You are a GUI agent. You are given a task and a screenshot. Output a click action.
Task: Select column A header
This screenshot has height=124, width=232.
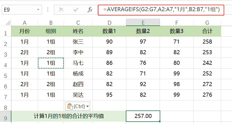(25, 23)
